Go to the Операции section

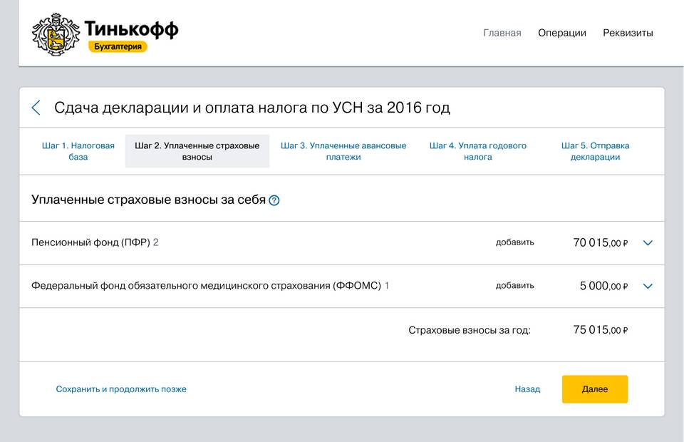pyautogui.click(x=561, y=33)
